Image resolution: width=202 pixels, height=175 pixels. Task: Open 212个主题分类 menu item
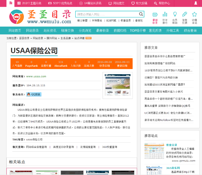(30, 3)
